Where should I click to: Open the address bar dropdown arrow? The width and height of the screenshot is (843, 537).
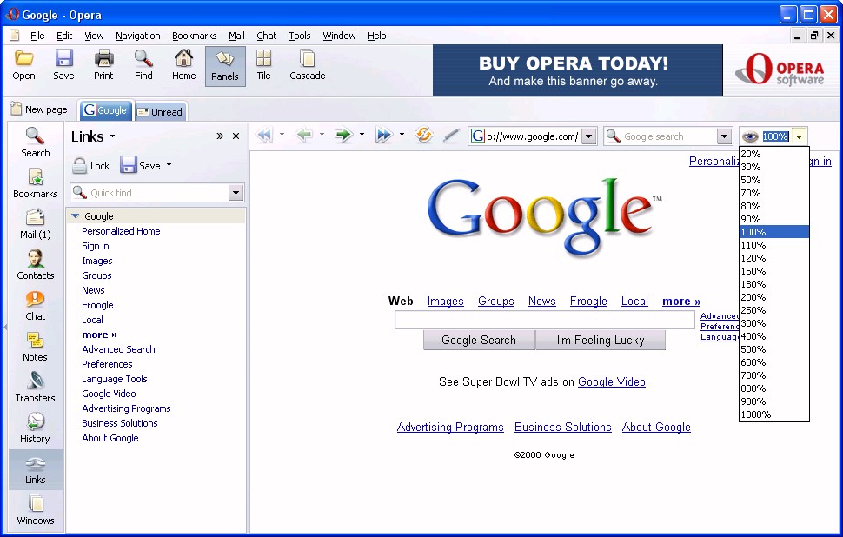coord(588,136)
